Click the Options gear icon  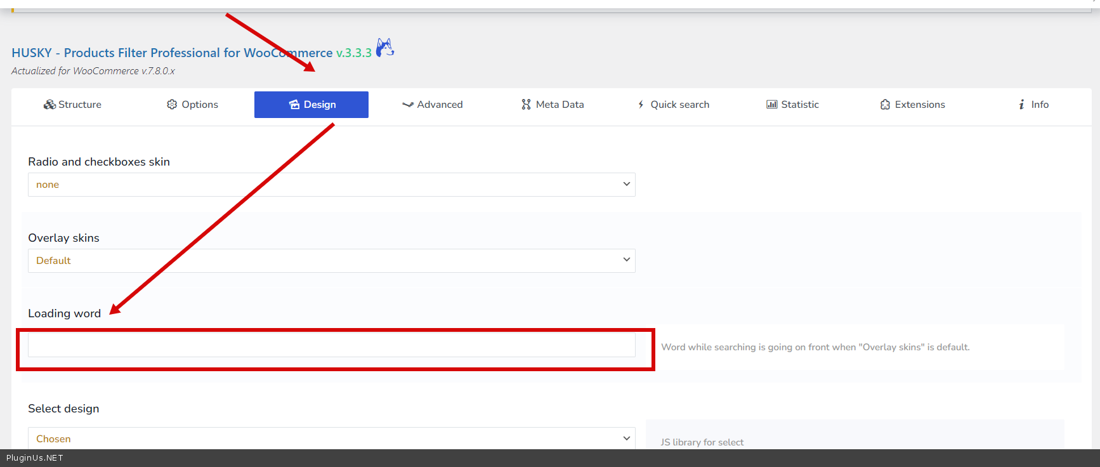[172, 105]
